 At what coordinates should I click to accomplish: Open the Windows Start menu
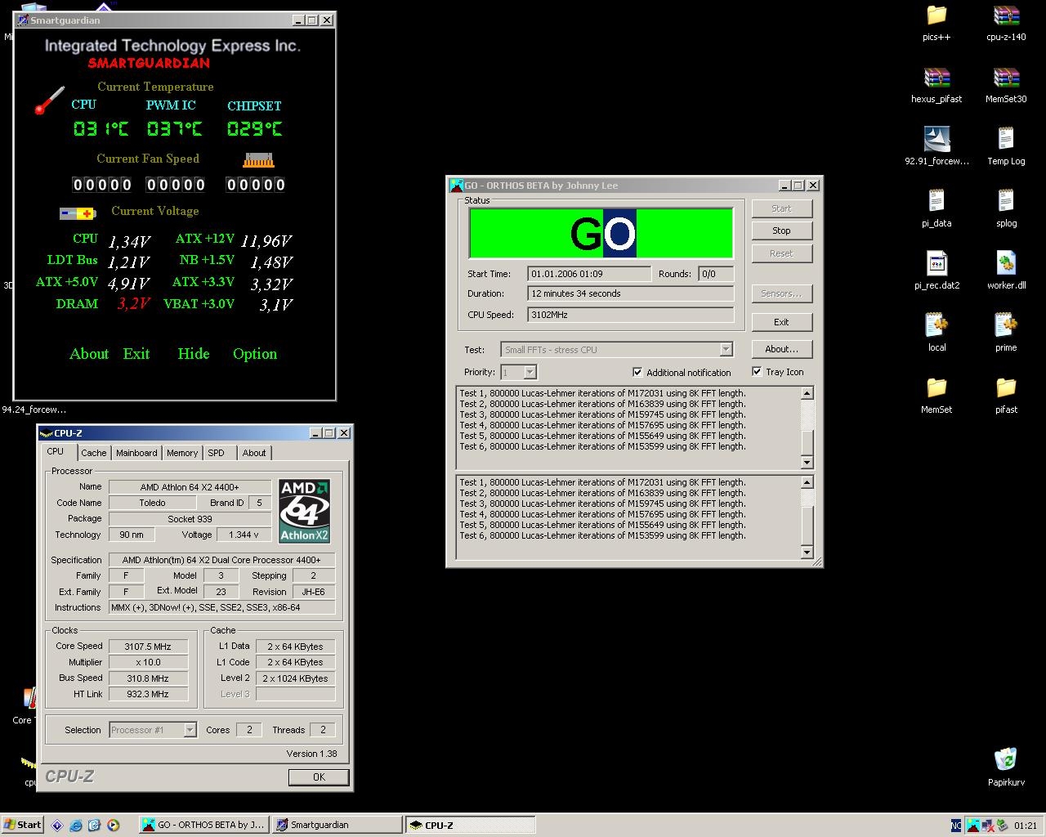(x=22, y=825)
